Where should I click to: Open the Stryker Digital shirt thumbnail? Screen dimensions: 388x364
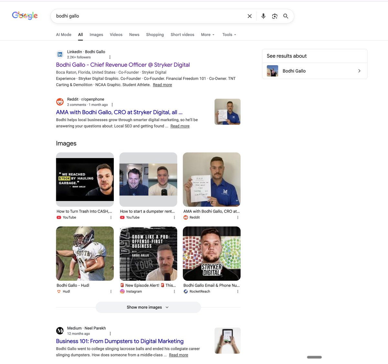pyautogui.click(x=211, y=253)
